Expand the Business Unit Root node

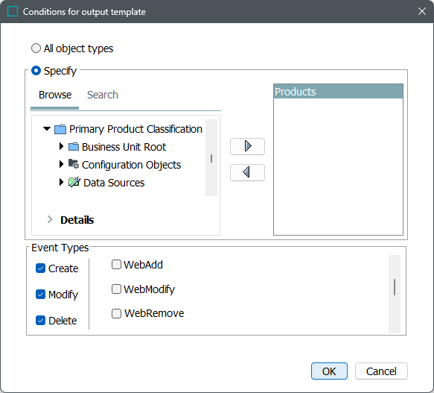(62, 146)
